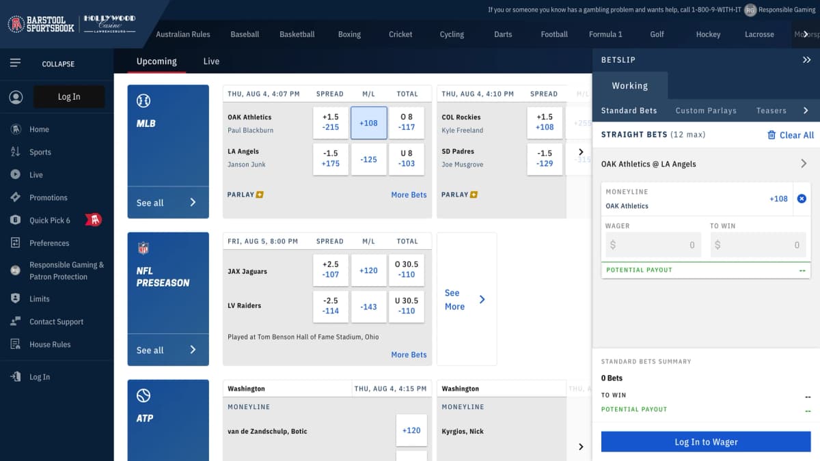The width and height of the screenshot is (820, 461).
Task: Click the trash can Clear All icon
Action: click(771, 135)
